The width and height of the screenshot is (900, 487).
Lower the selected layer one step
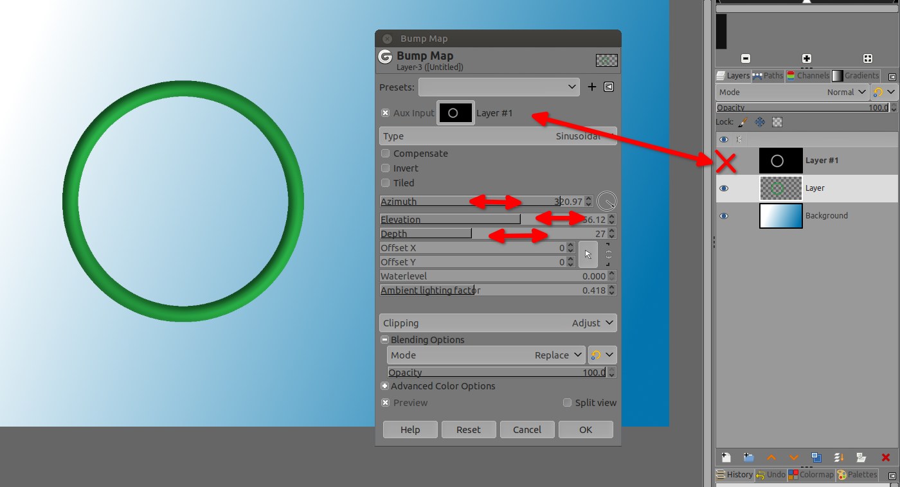pyautogui.click(x=793, y=457)
